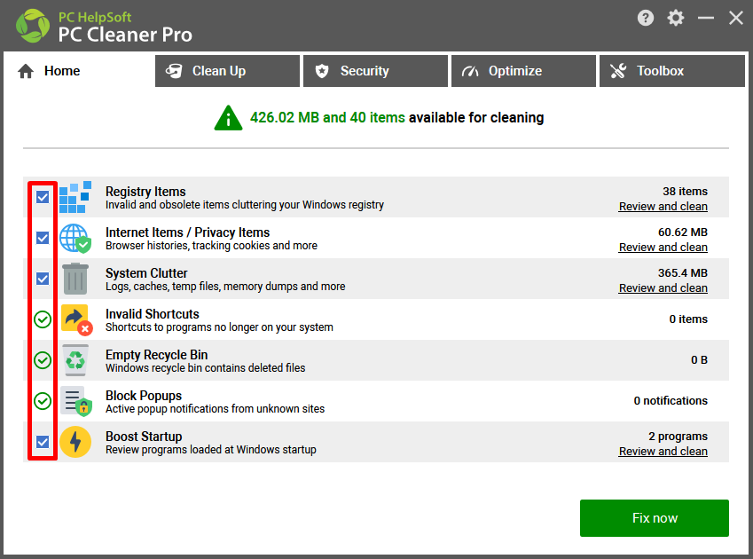Click the green check for Block Popups
Image resolution: width=753 pixels, height=559 pixels.
(43, 401)
